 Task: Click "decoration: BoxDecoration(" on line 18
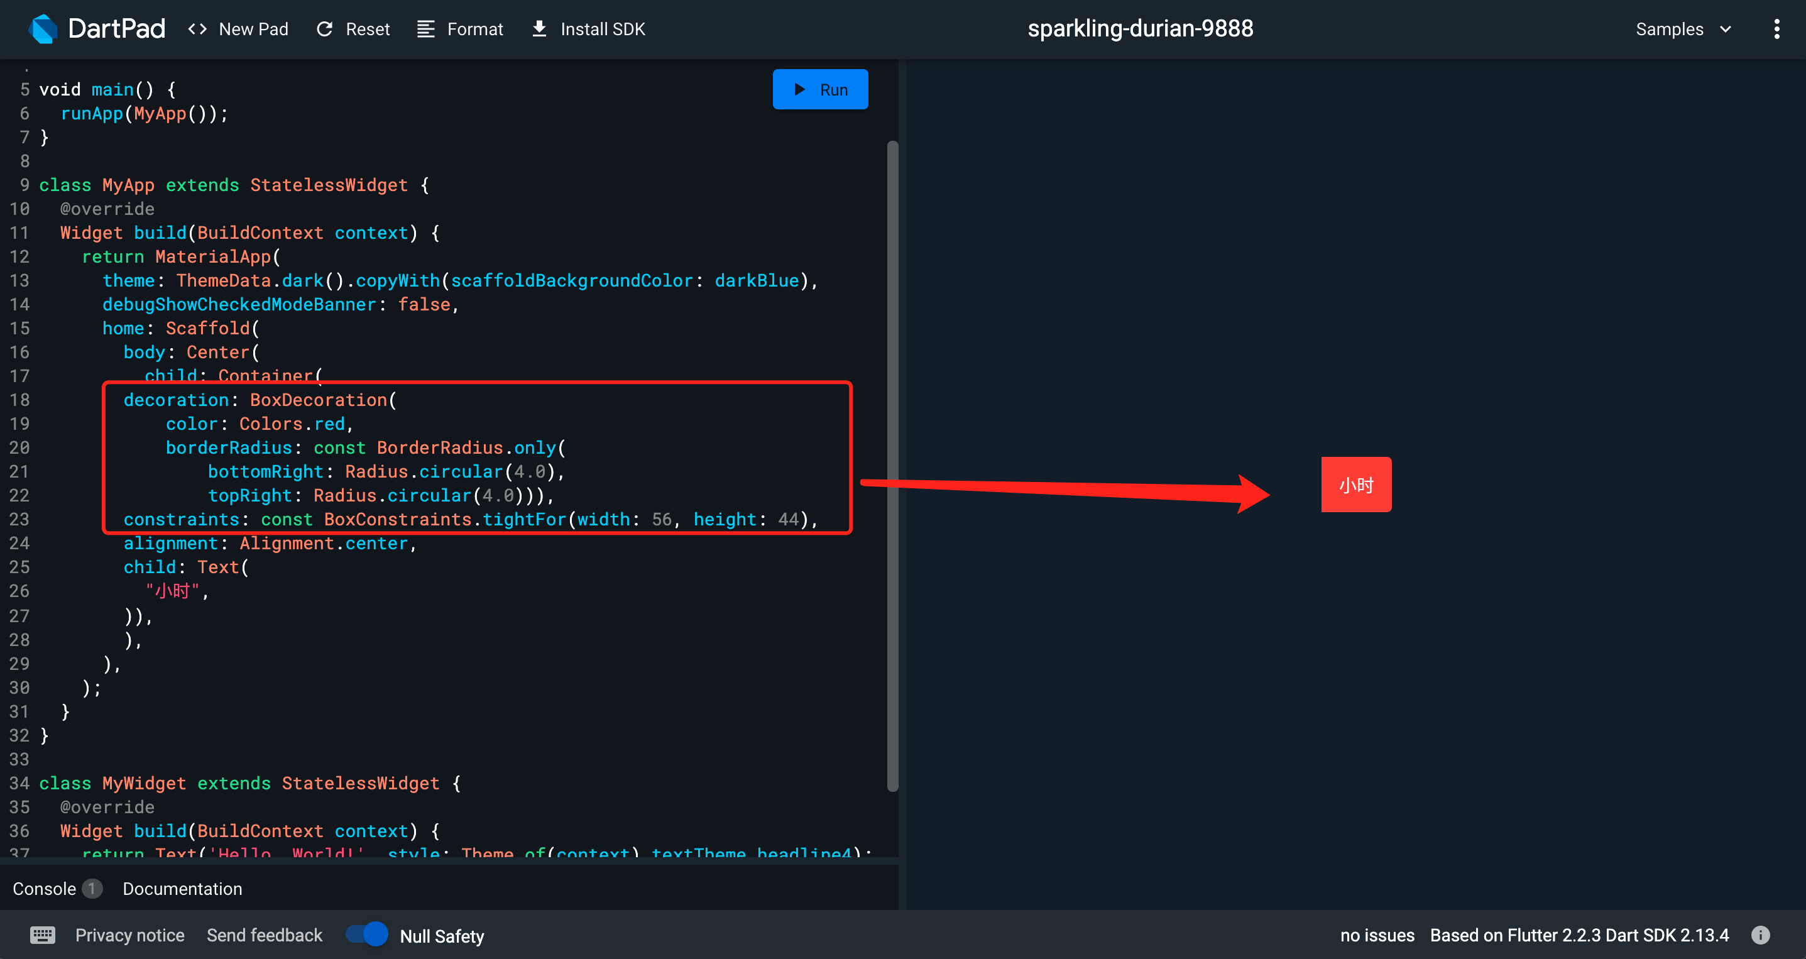pos(260,400)
